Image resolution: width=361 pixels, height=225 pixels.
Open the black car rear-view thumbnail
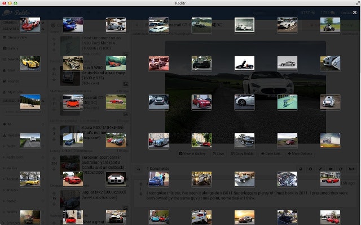[201, 63]
